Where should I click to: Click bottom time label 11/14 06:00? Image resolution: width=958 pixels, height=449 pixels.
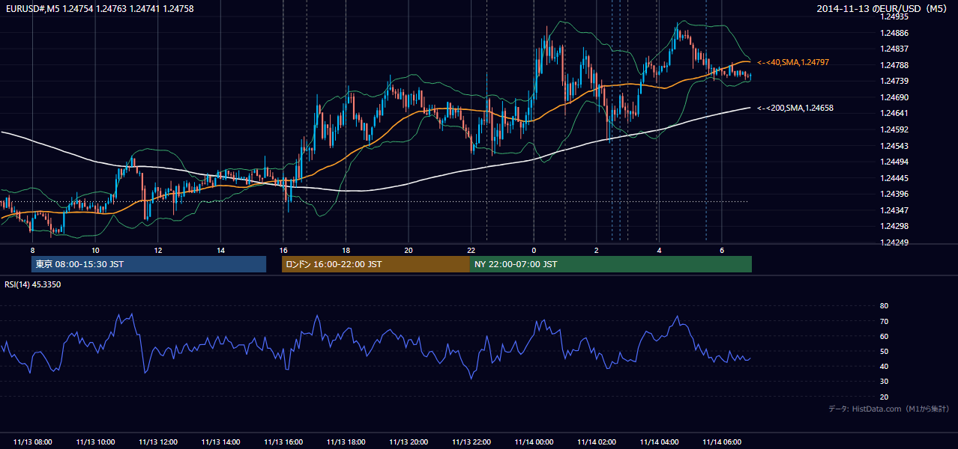[x=721, y=442]
